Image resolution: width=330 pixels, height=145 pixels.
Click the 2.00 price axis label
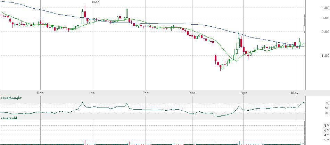tap(325, 32)
